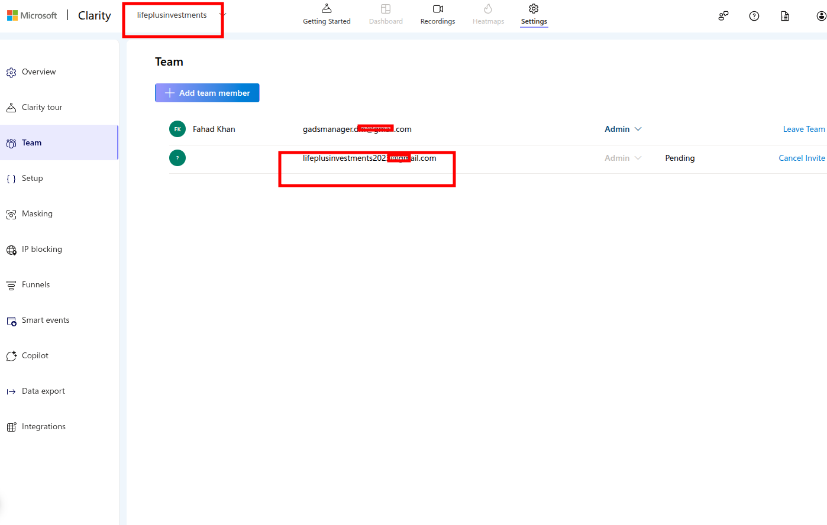Viewport: 827px width, 525px height.
Task: Click the question mark avatar of pending member
Action: pos(177,158)
